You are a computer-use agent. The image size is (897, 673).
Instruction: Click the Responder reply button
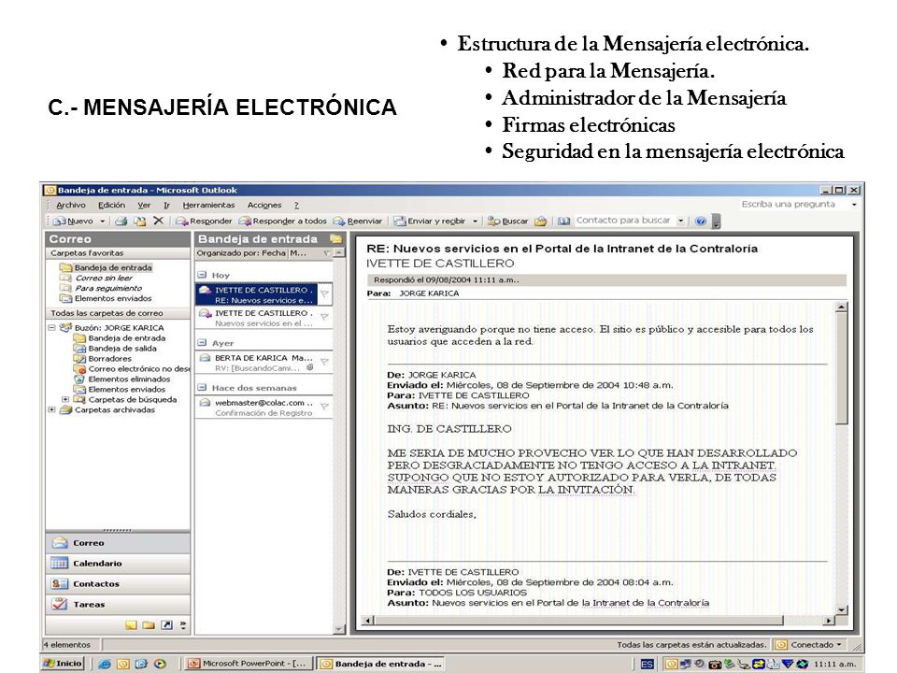point(204,221)
